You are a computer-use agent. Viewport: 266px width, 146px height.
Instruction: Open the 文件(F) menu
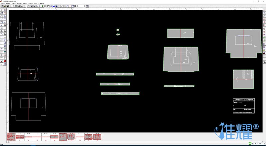point(3,3)
